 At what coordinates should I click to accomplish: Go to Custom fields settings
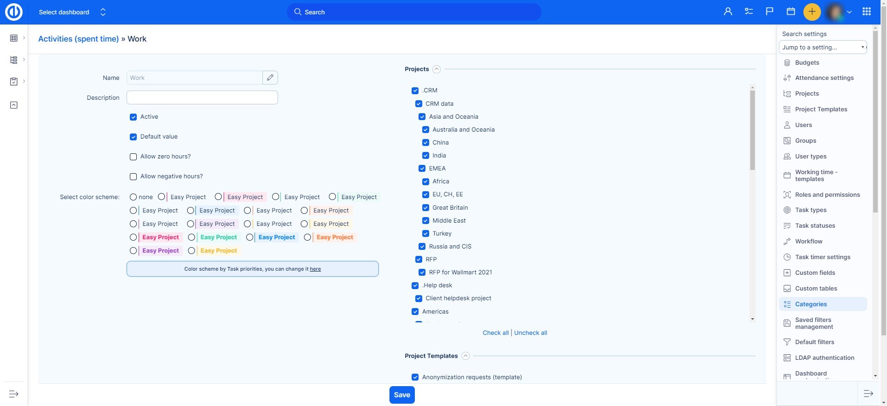815,273
